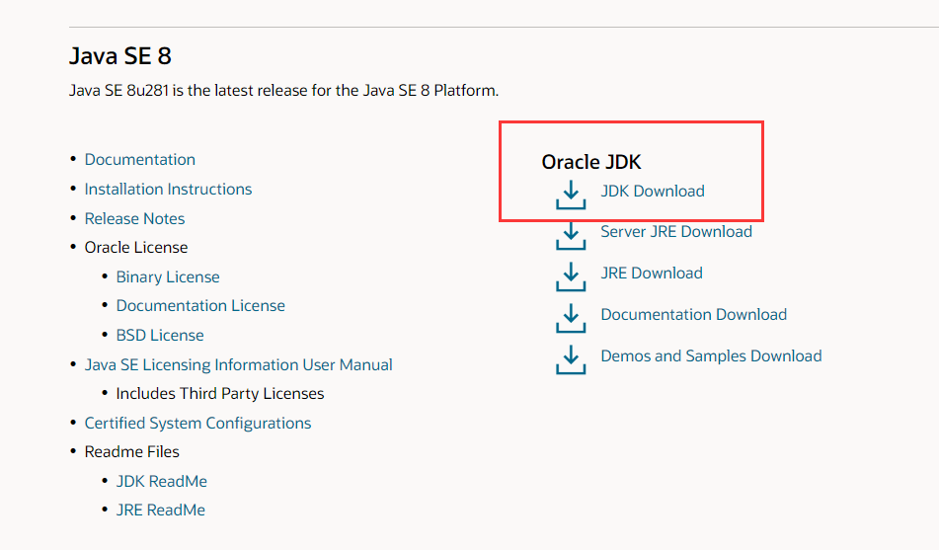Screen dimensions: 939x550
Task: Click the download icon beside JDK Download
Action: pyautogui.click(x=571, y=195)
